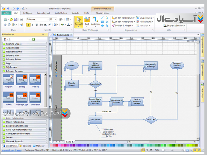Expand In den Vordergrund dropdown
Viewport: 207px width, 155px height.
pos(135,18)
